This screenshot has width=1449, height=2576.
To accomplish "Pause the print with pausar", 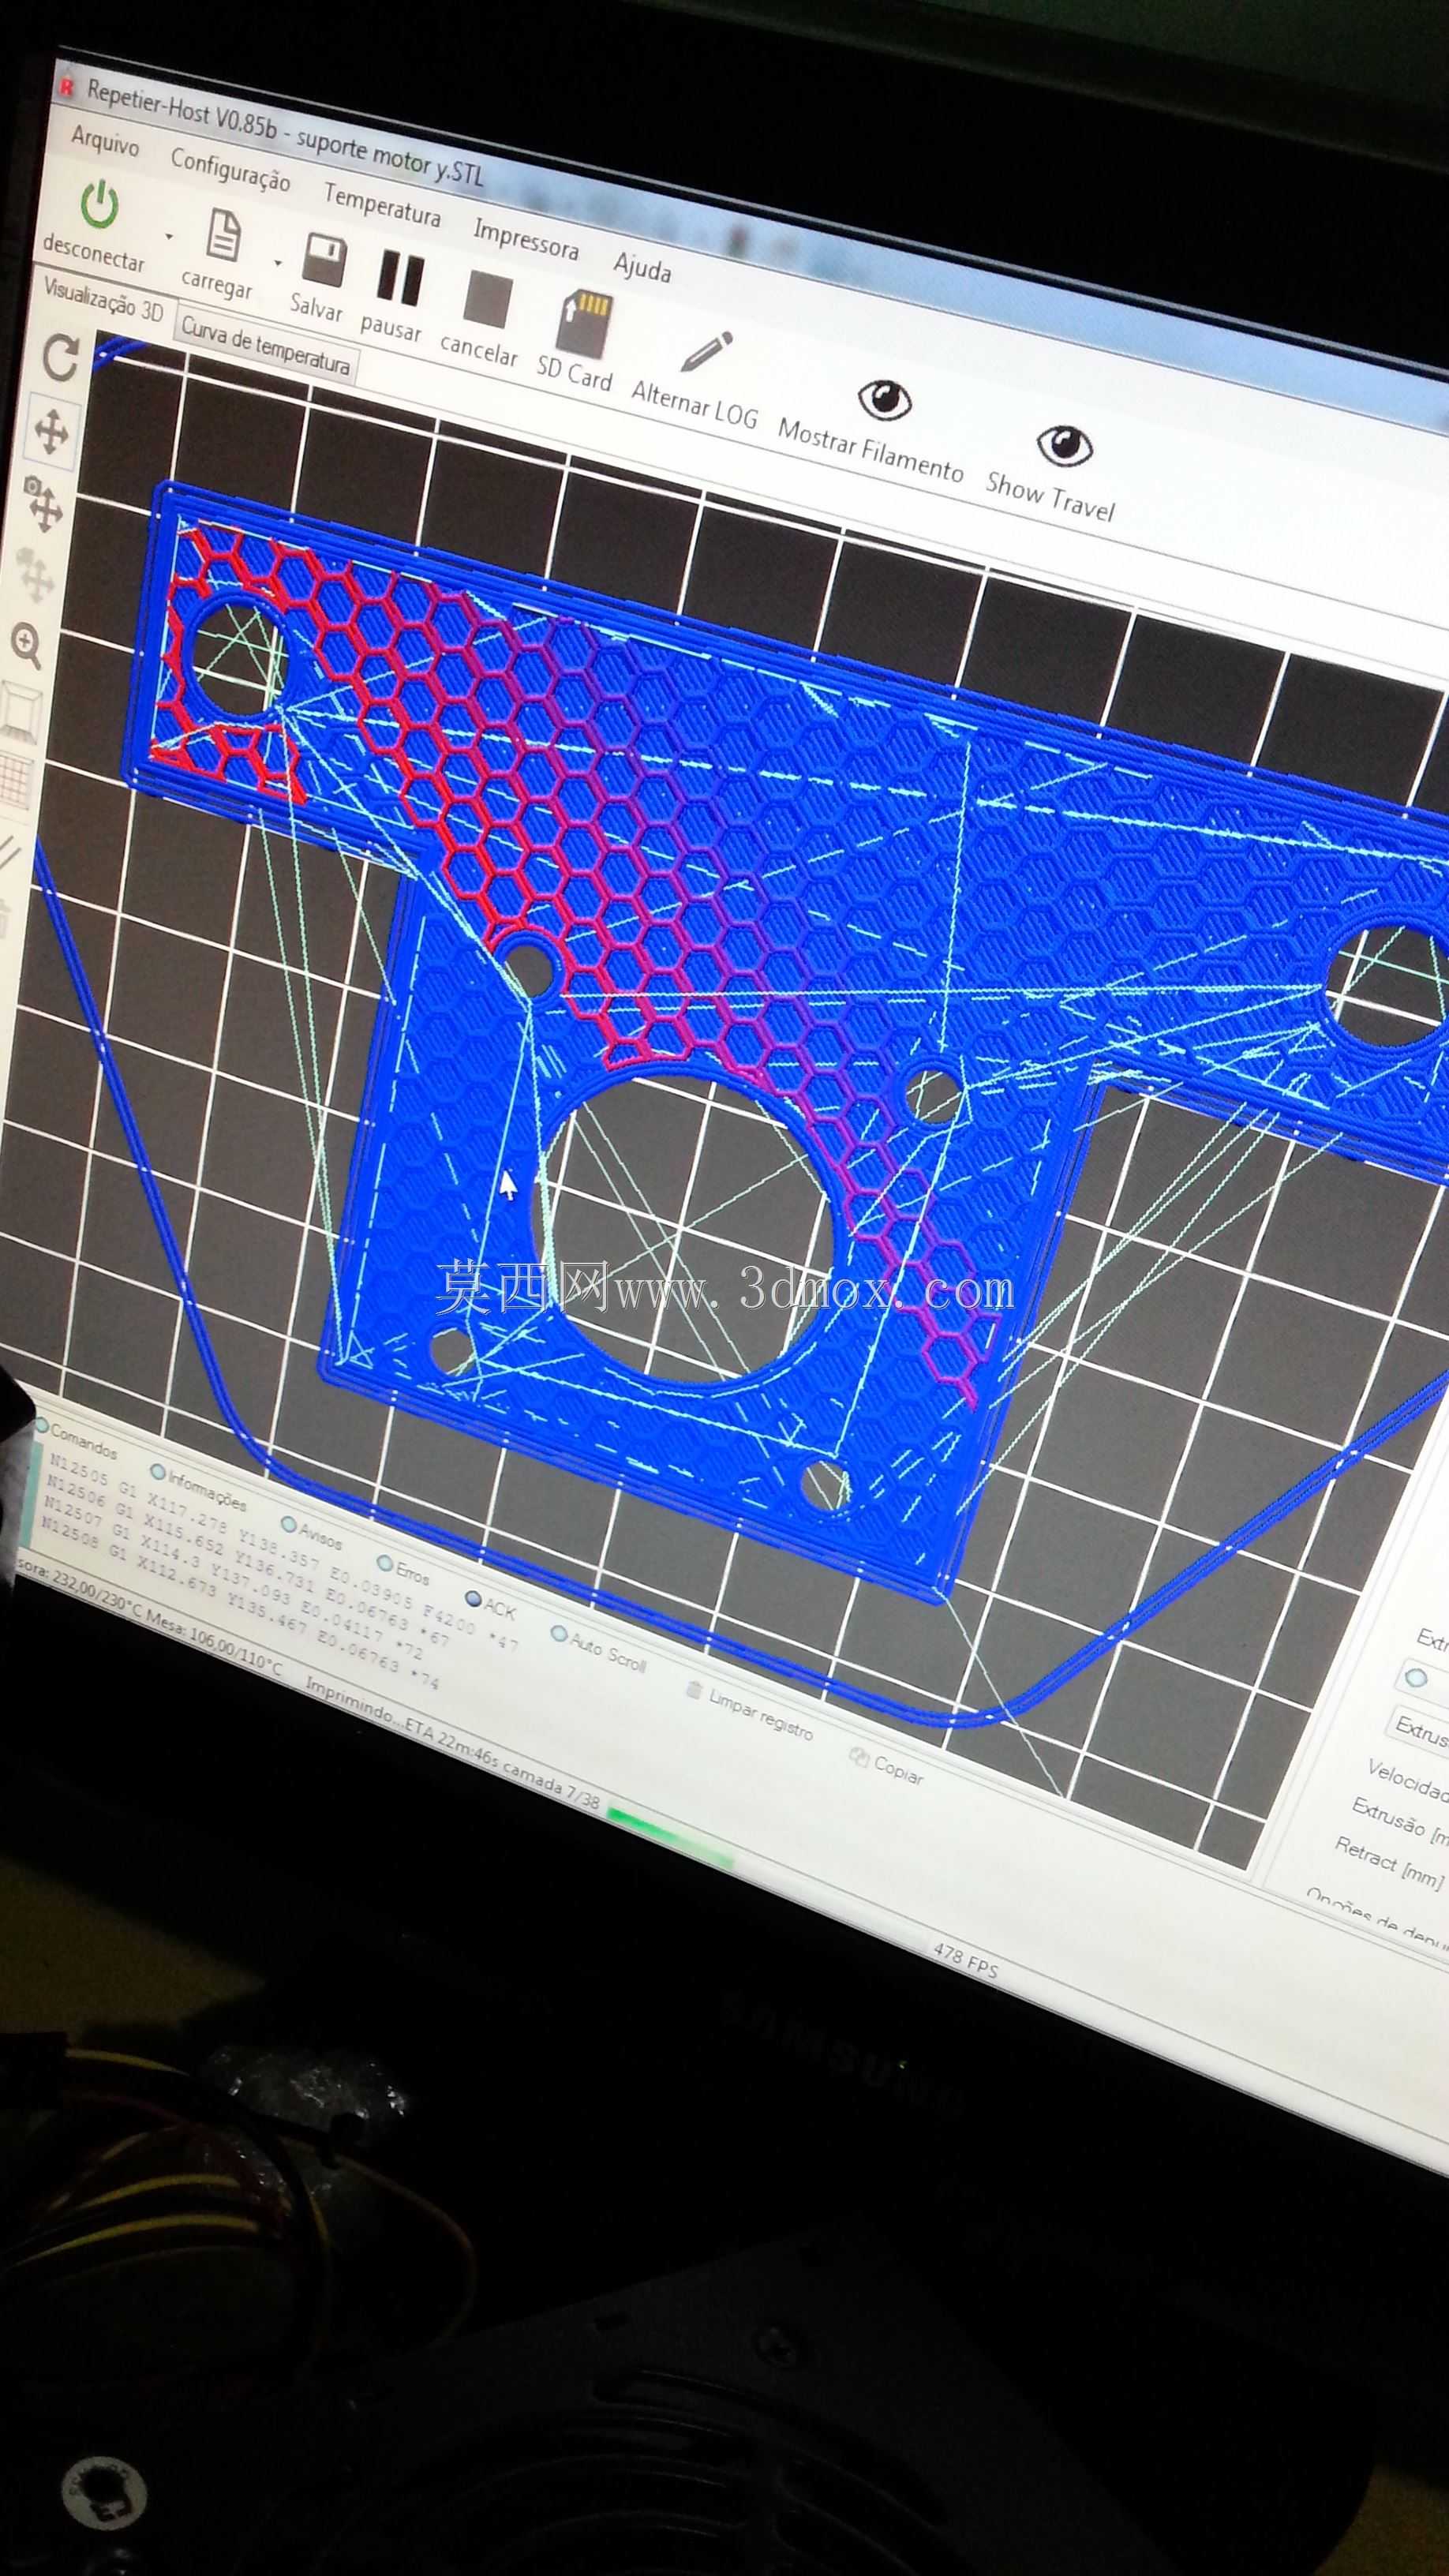I will click(x=400, y=279).
